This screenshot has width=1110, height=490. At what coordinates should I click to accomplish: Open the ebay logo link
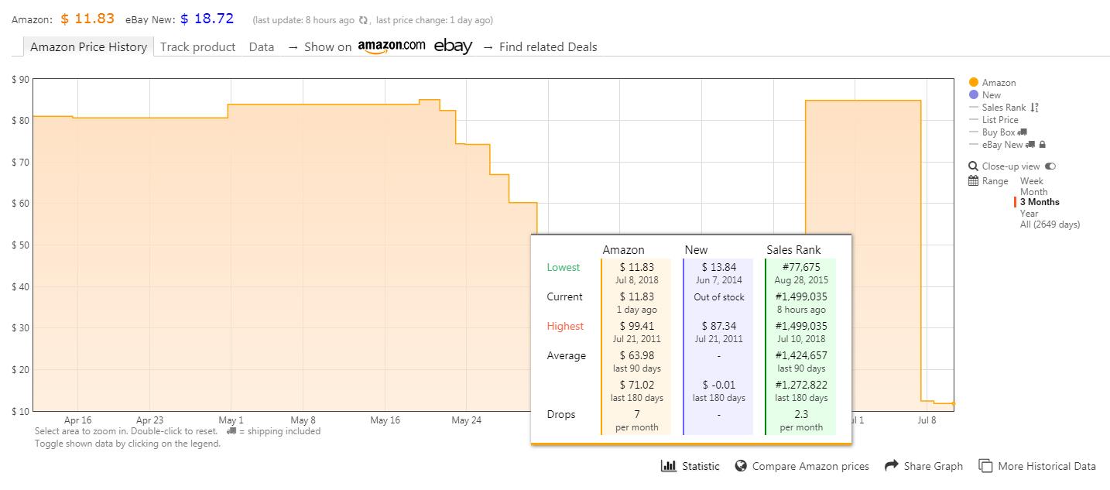pyautogui.click(x=453, y=46)
